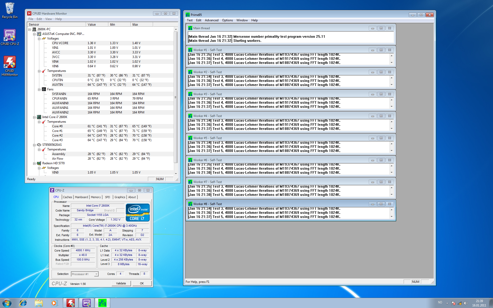
Task: Click Worker #8 scrollbar up arrow
Action: (392, 210)
